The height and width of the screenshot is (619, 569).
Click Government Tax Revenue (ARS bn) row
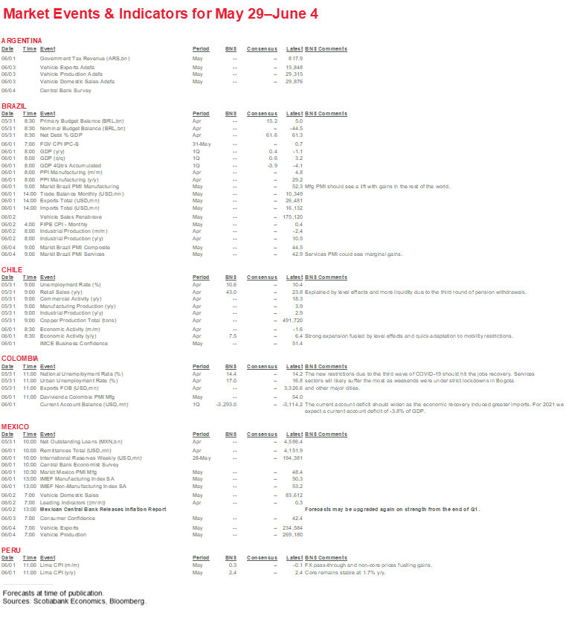(85, 58)
